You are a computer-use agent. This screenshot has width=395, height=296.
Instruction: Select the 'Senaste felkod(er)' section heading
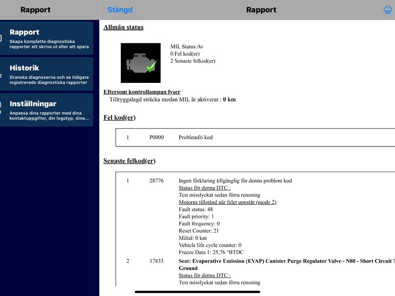tap(129, 161)
